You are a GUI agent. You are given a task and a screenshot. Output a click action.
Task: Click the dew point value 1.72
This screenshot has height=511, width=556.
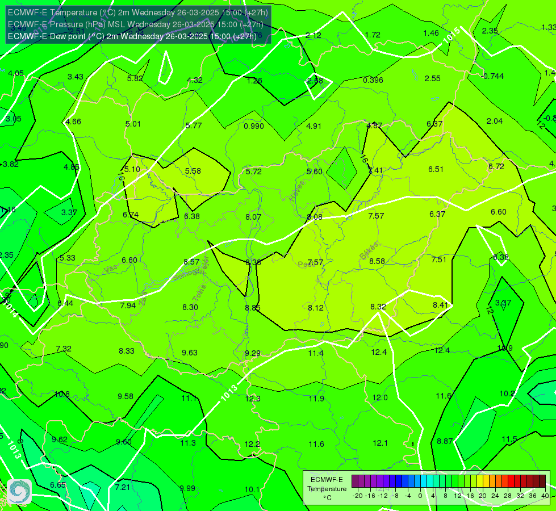click(x=373, y=35)
